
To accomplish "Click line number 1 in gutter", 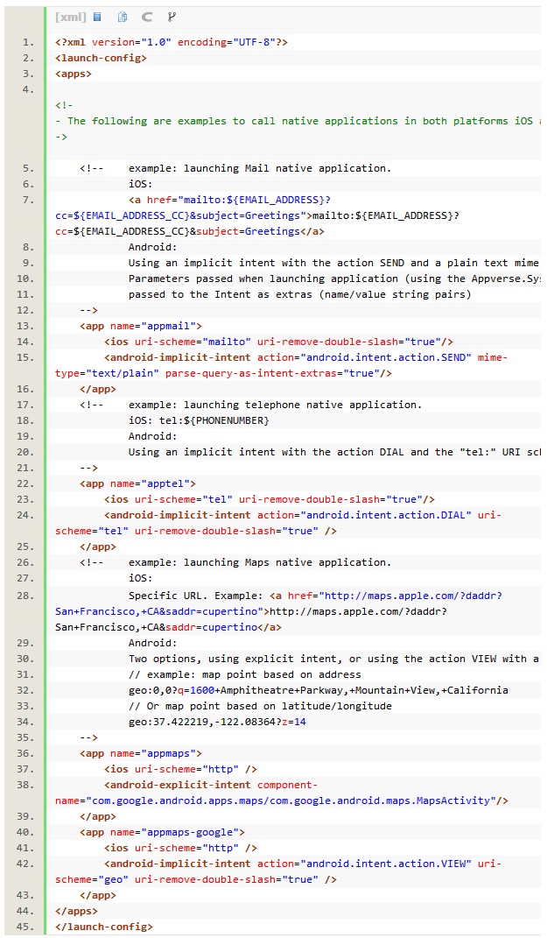I will pyautogui.click(x=29, y=42).
